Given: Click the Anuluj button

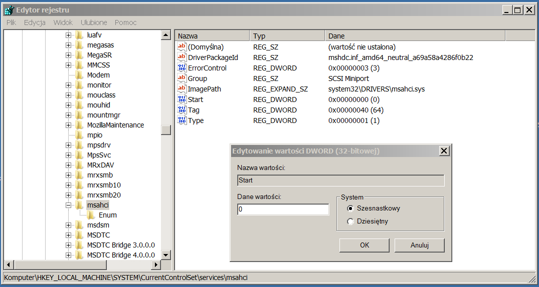Looking at the screenshot, I should point(419,245).
